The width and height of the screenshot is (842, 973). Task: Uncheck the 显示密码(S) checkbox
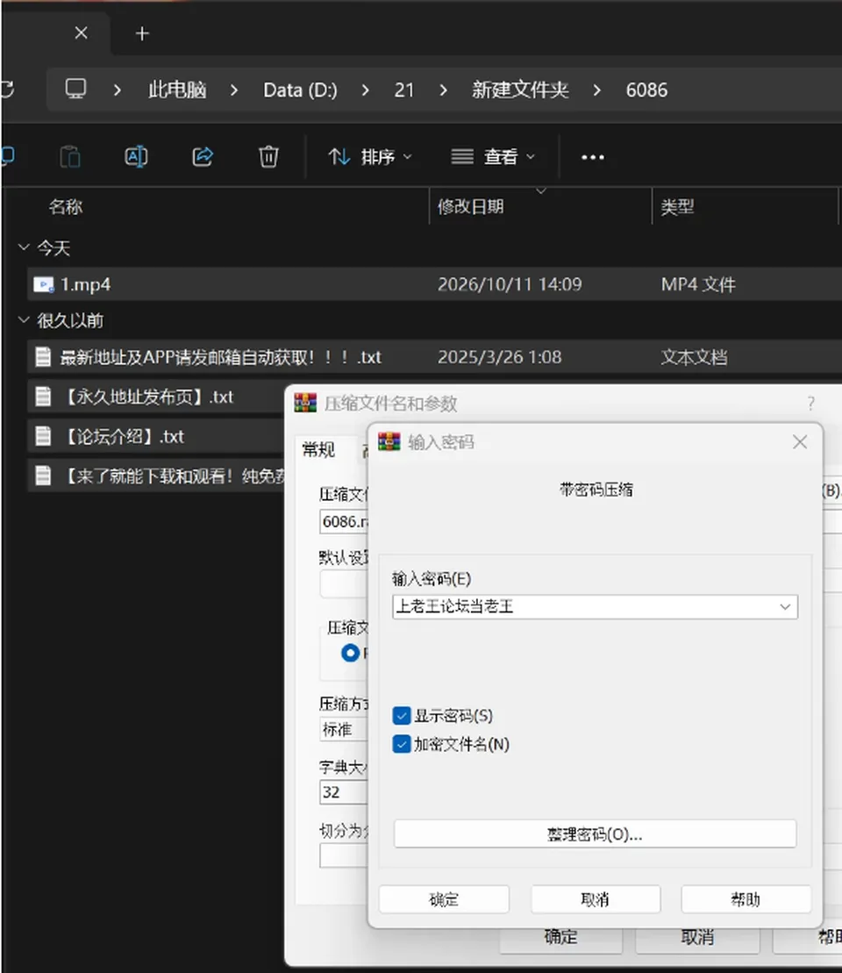(x=402, y=715)
